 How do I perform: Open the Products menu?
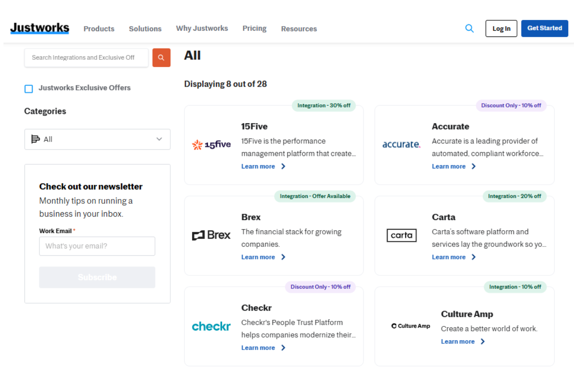99,29
